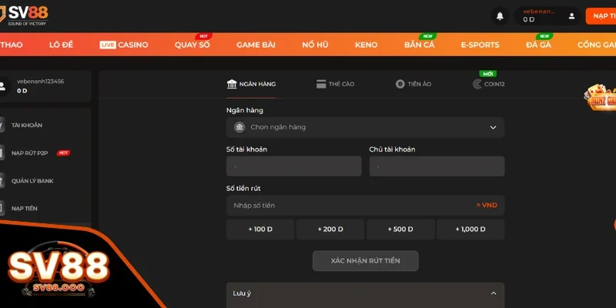This screenshot has height=308, width=616.
Task: Open the E-Sports menu
Action: 480,45
